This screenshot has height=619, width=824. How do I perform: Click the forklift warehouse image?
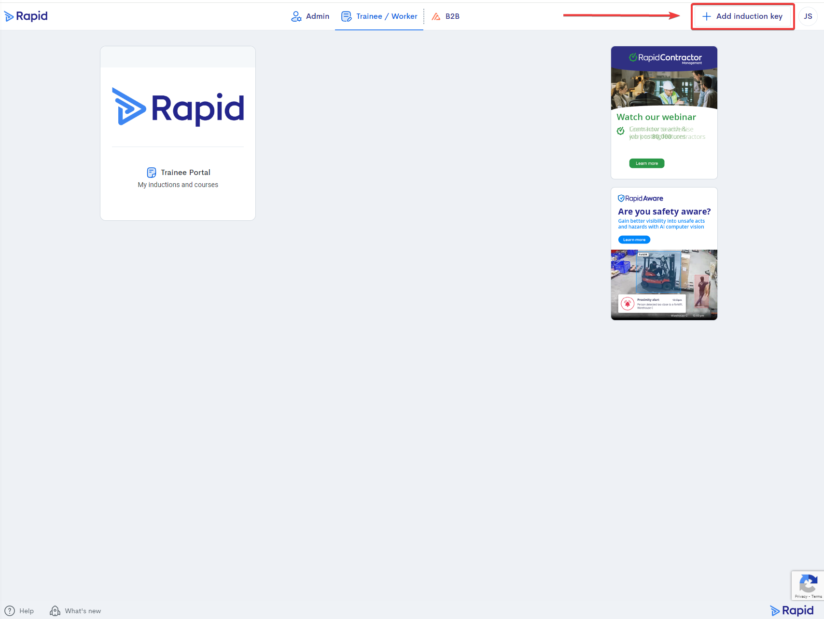coord(664,284)
